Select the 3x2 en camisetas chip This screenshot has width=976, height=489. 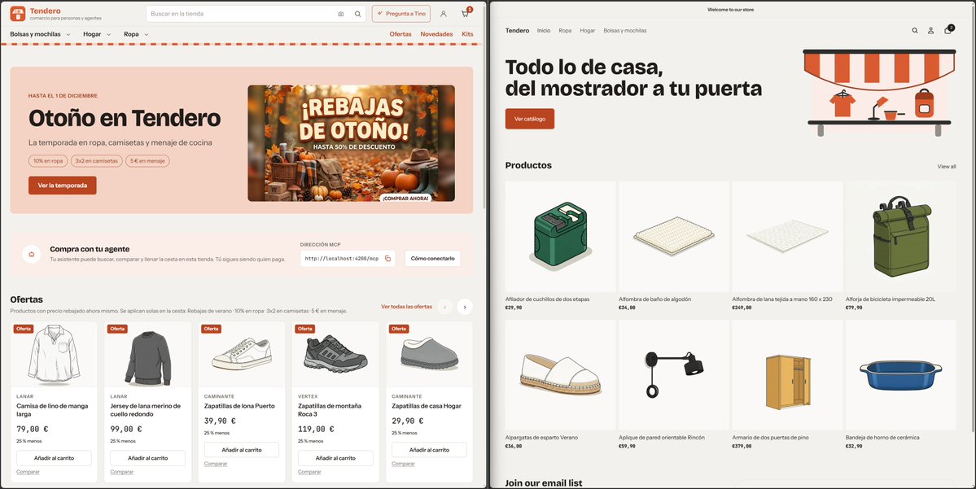pos(97,160)
